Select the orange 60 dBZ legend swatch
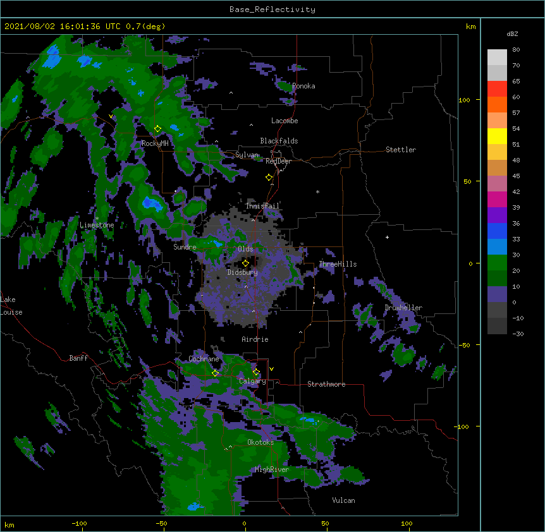This screenshot has width=545, height=532. coord(497,104)
